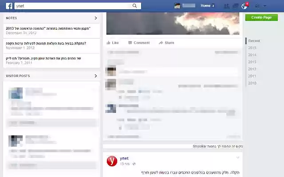284x177 pixels.
Task: Like the post with thumbs-up button
Action: [x=113, y=43]
